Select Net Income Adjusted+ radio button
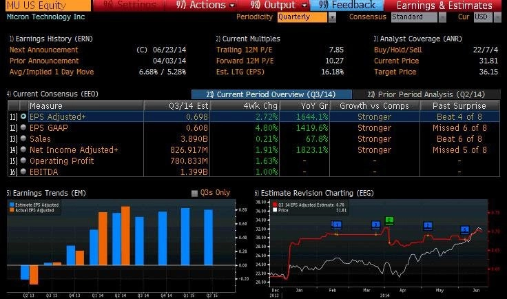Screen dimensions: 507x299 pyautogui.click(x=23, y=149)
